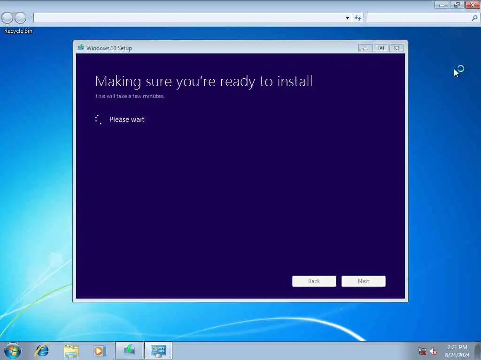Screen dimensions: 481x360
Task: Click the search box at top right
Action: pyautogui.click(x=423, y=18)
